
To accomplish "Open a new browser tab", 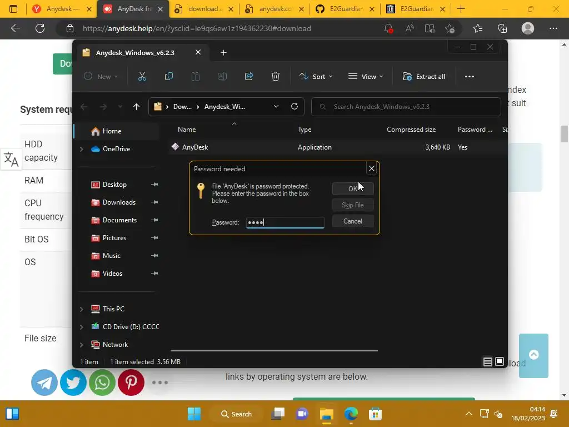I will click(461, 9).
